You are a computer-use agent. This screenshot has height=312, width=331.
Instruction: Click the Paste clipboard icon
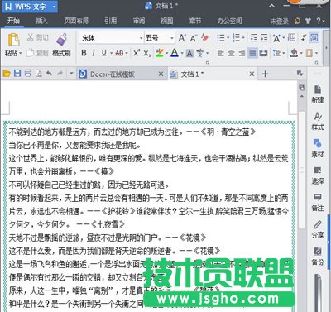click(x=13, y=40)
